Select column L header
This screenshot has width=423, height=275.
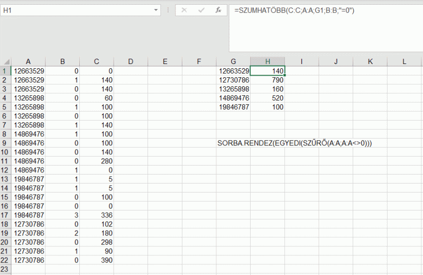click(x=404, y=61)
